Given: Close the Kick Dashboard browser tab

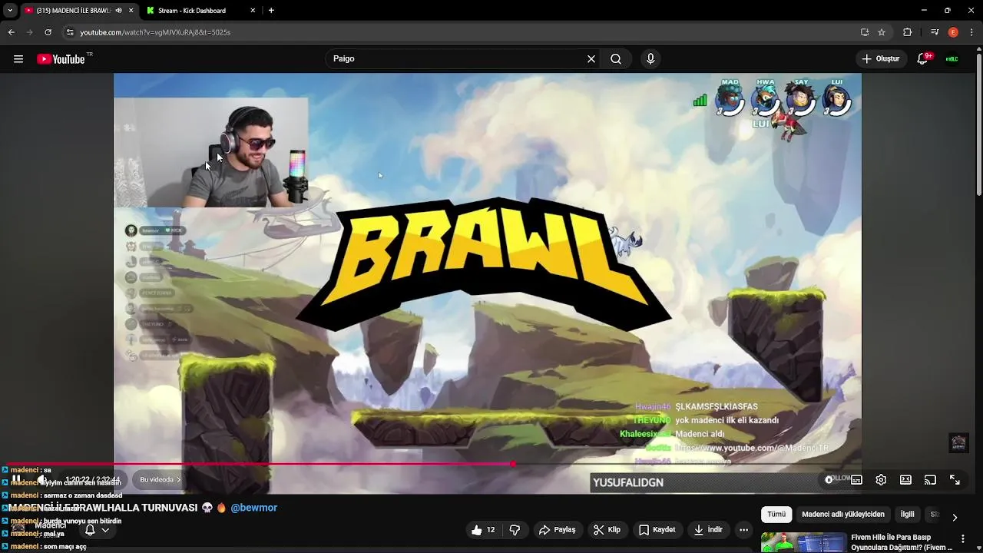Looking at the screenshot, I should (253, 11).
